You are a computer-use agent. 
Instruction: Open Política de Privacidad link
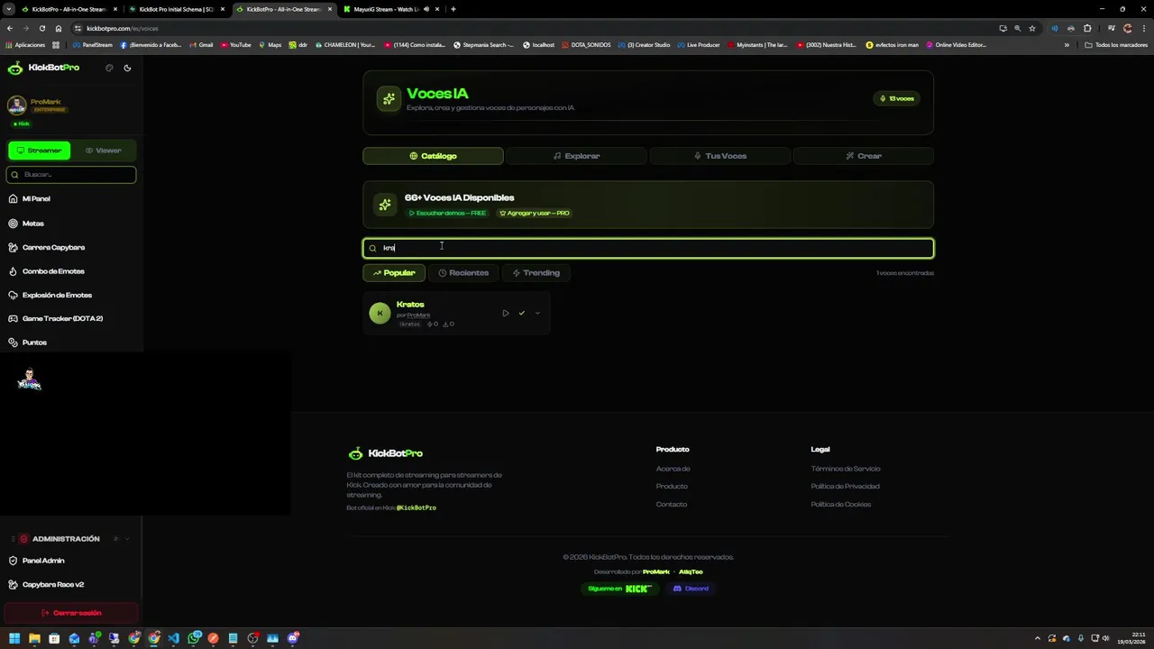click(x=846, y=487)
